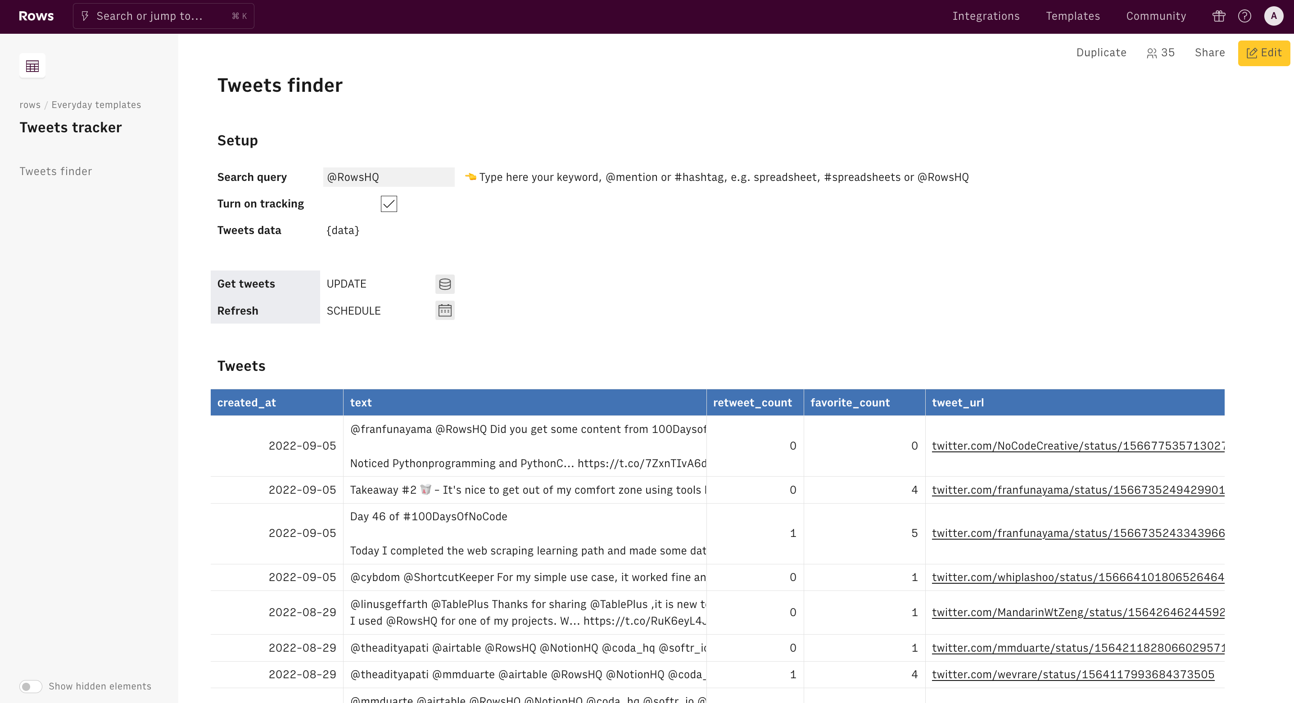The image size is (1294, 703).
Task: Open the wevrare tweet URL link
Action: pos(1072,674)
